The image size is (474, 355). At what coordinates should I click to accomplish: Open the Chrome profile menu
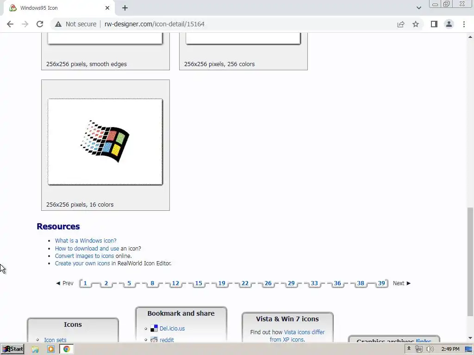[x=449, y=24]
